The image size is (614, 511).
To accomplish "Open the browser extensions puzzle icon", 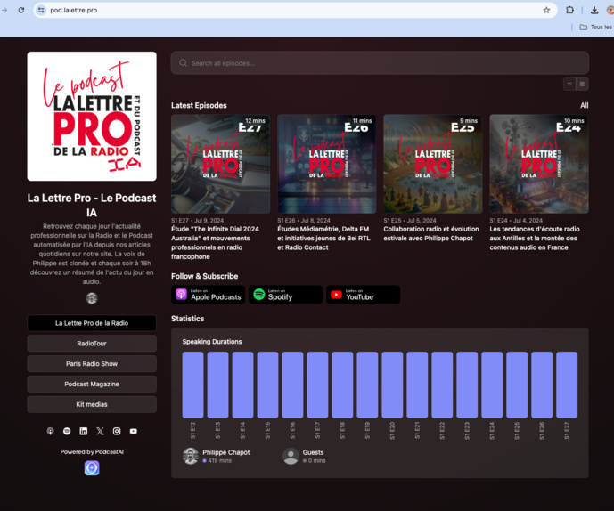I will [569, 10].
